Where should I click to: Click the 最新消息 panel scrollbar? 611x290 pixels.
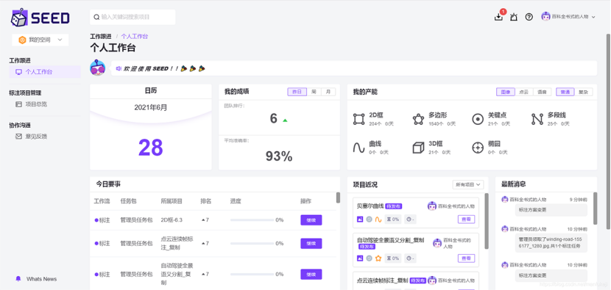tap(595, 209)
